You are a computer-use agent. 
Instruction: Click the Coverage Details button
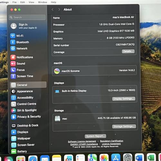pos(128,52)
